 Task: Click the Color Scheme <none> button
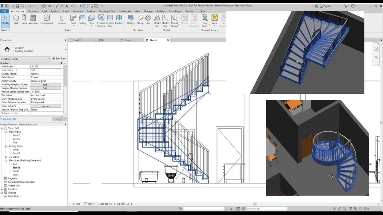tap(46, 106)
